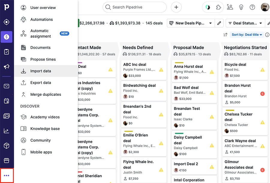Open the Marketplace puzzle piece icon
This screenshot has width=270, height=183.
(219, 7)
